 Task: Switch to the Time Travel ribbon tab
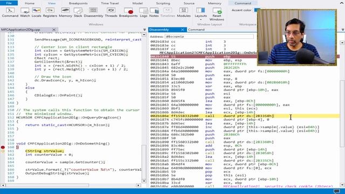click(x=110, y=3)
